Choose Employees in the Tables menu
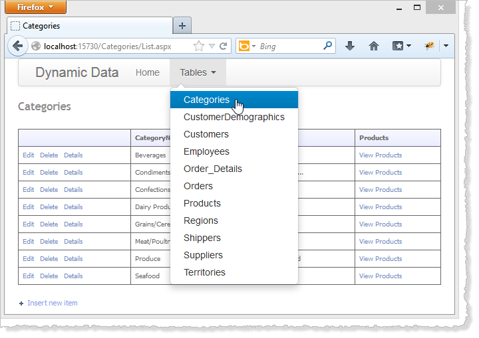The width and height of the screenshot is (479, 338). tap(206, 151)
